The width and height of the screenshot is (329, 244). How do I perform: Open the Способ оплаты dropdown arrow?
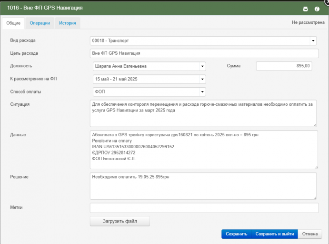point(202,92)
